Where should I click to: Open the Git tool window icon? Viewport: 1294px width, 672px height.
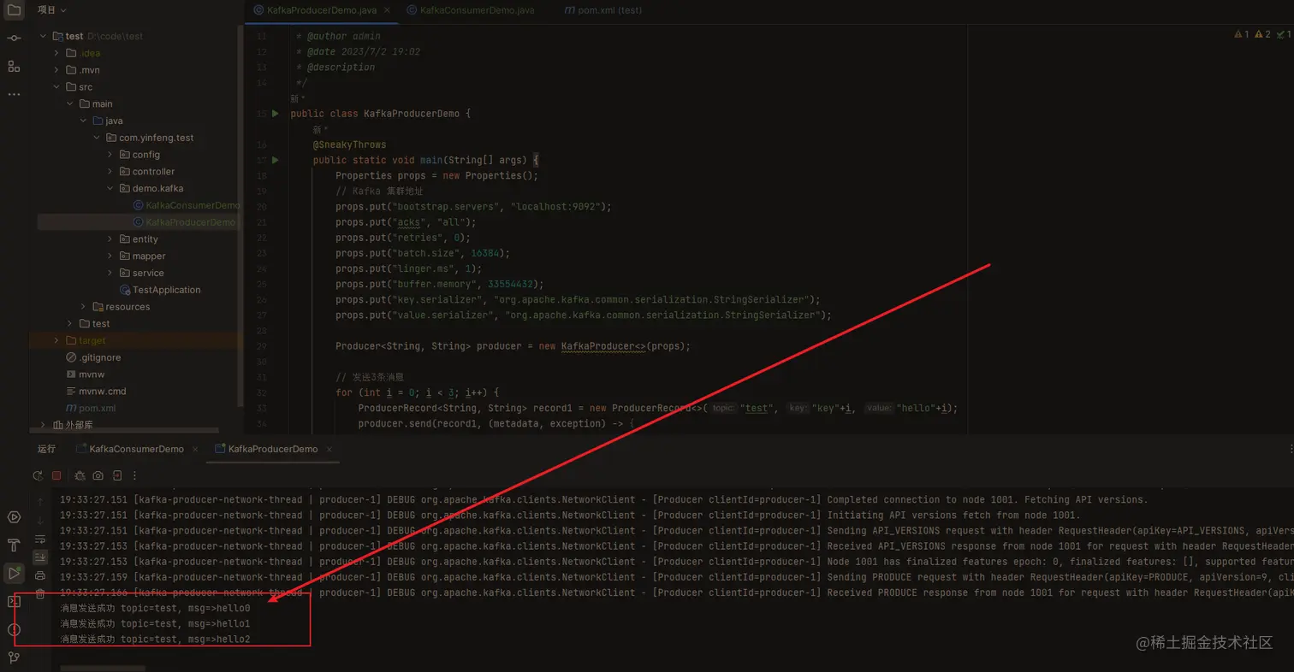(x=14, y=657)
